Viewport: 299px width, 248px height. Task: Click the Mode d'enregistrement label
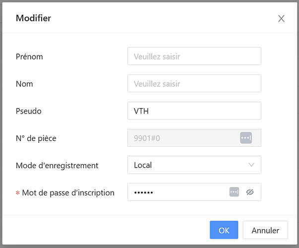pos(57,165)
